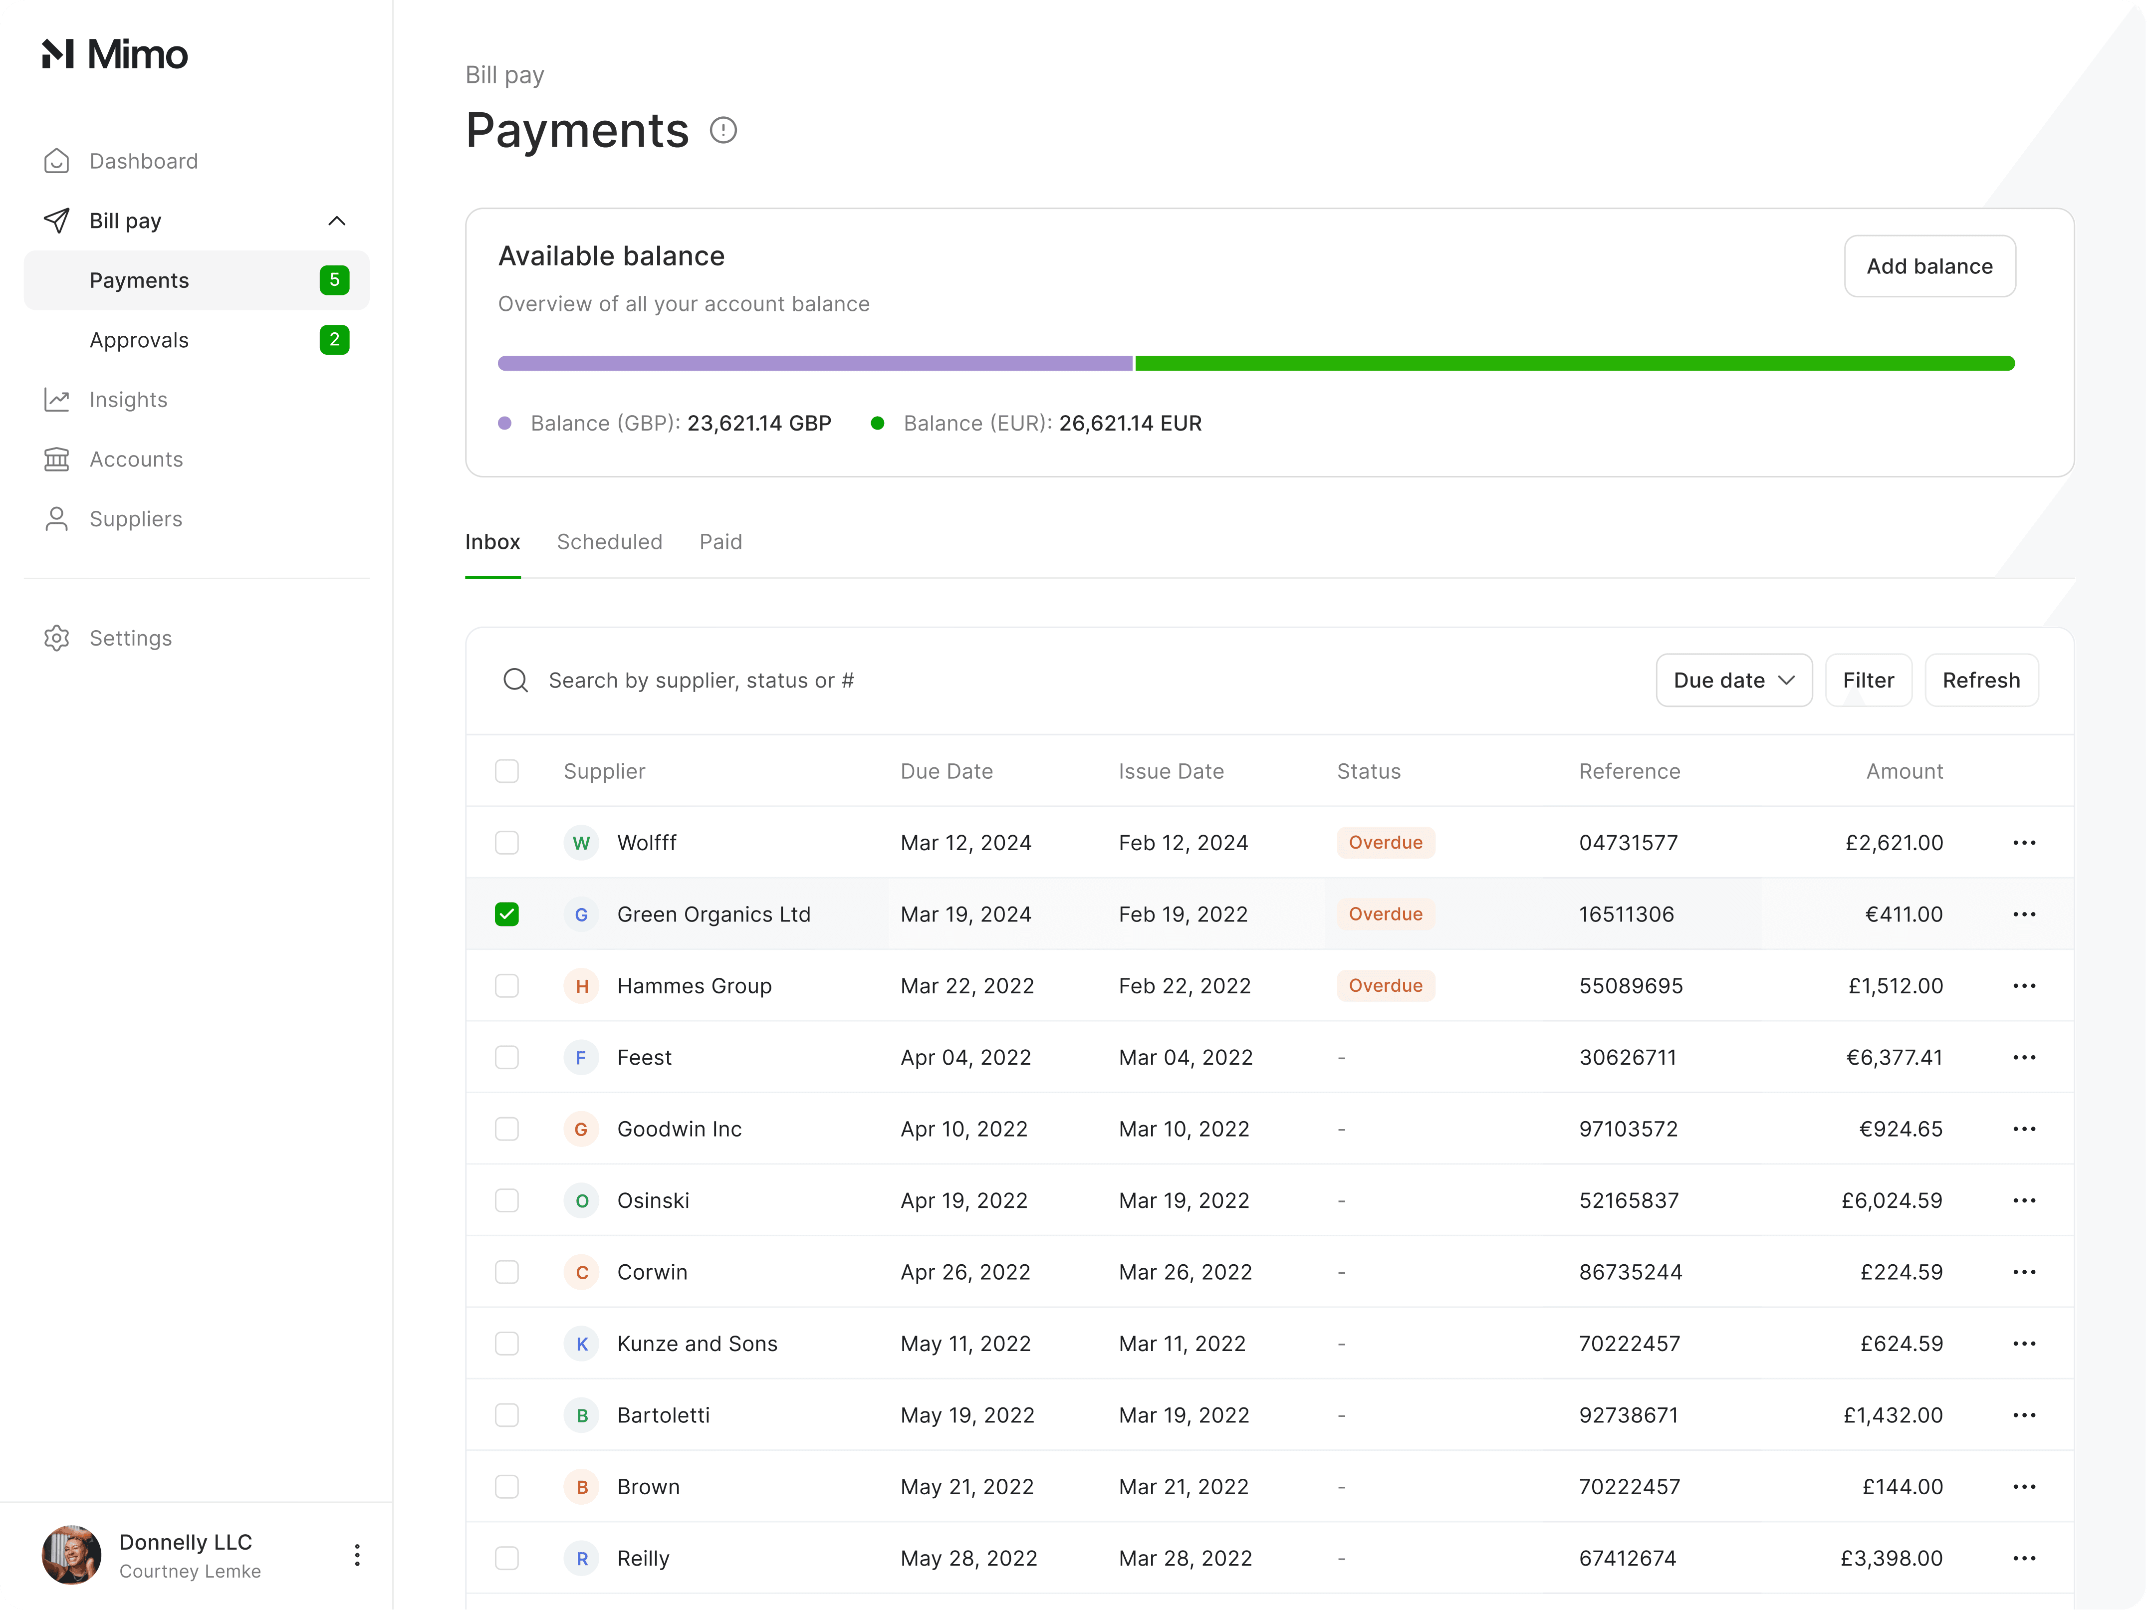
Task: Open Suppliers person icon
Action: [x=56, y=519]
